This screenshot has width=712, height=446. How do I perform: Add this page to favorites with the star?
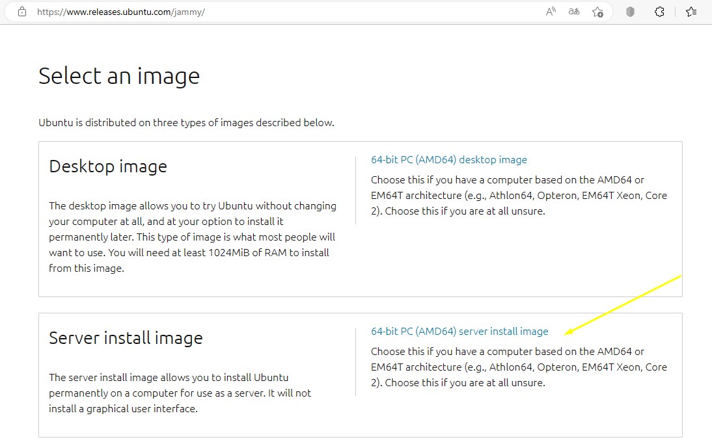click(x=597, y=12)
